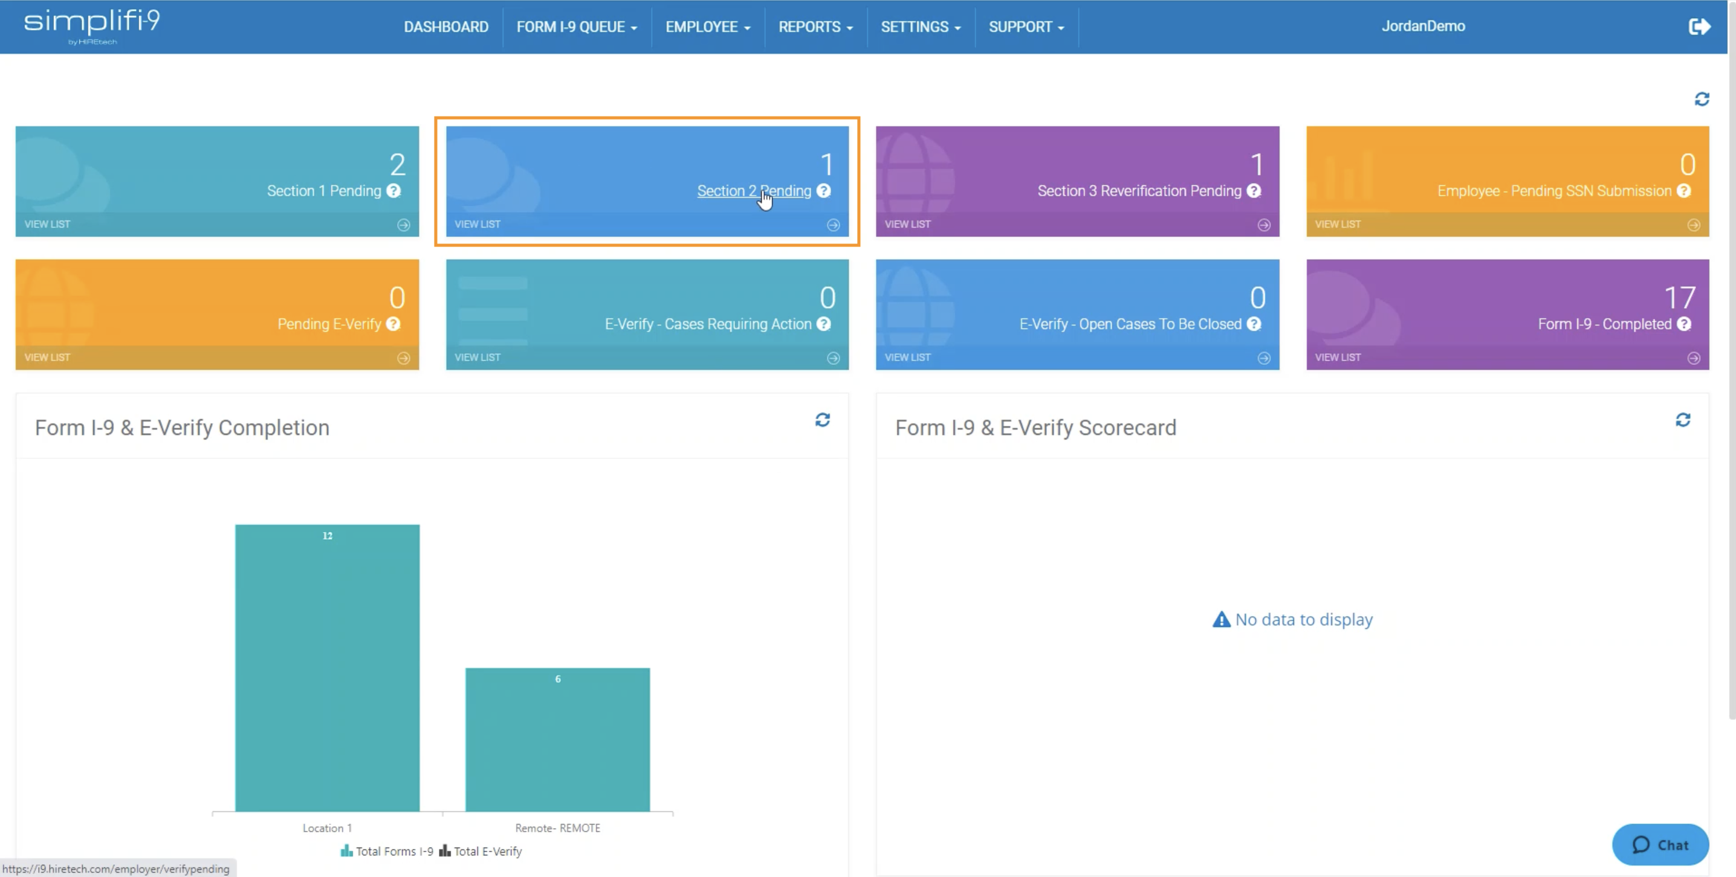Refresh the Form I-9 Scorecard panel

tap(1683, 420)
